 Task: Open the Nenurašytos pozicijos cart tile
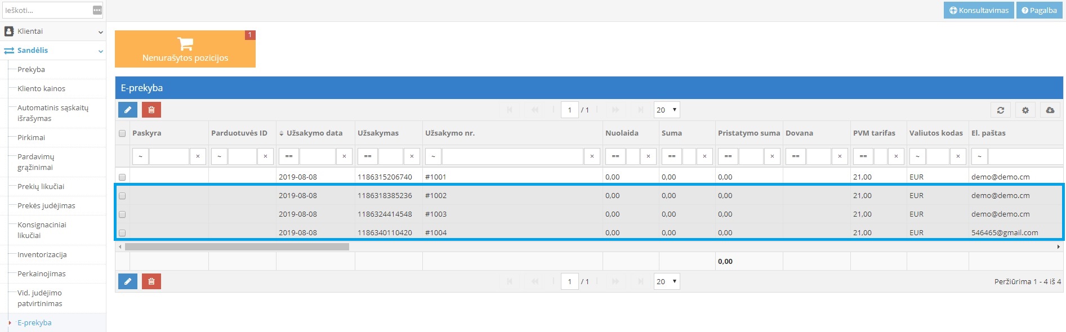point(185,49)
